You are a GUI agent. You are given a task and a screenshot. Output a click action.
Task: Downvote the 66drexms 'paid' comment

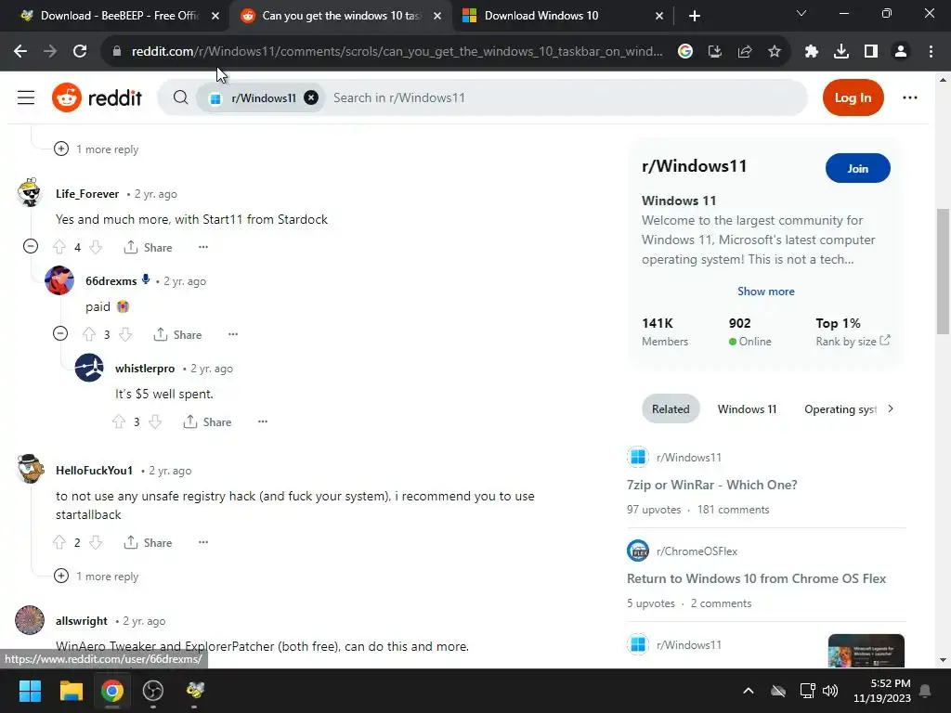click(x=125, y=334)
